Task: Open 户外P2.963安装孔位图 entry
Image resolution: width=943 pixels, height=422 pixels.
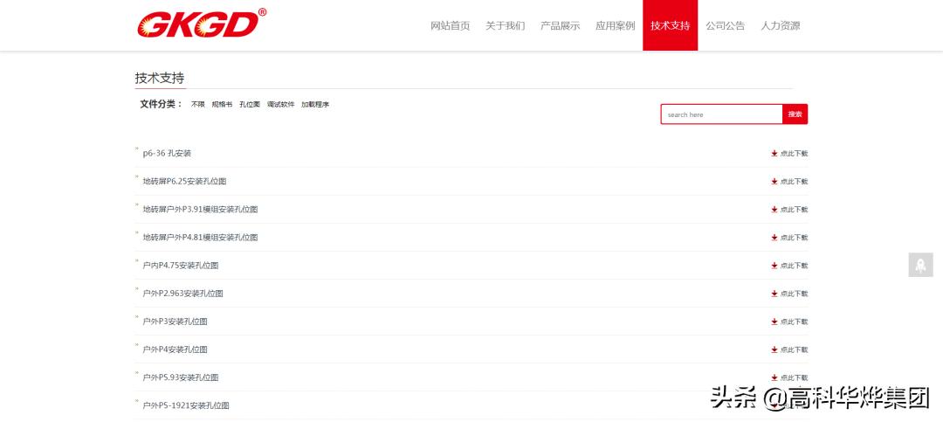Action: pyautogui.click(x=182, y=294)
